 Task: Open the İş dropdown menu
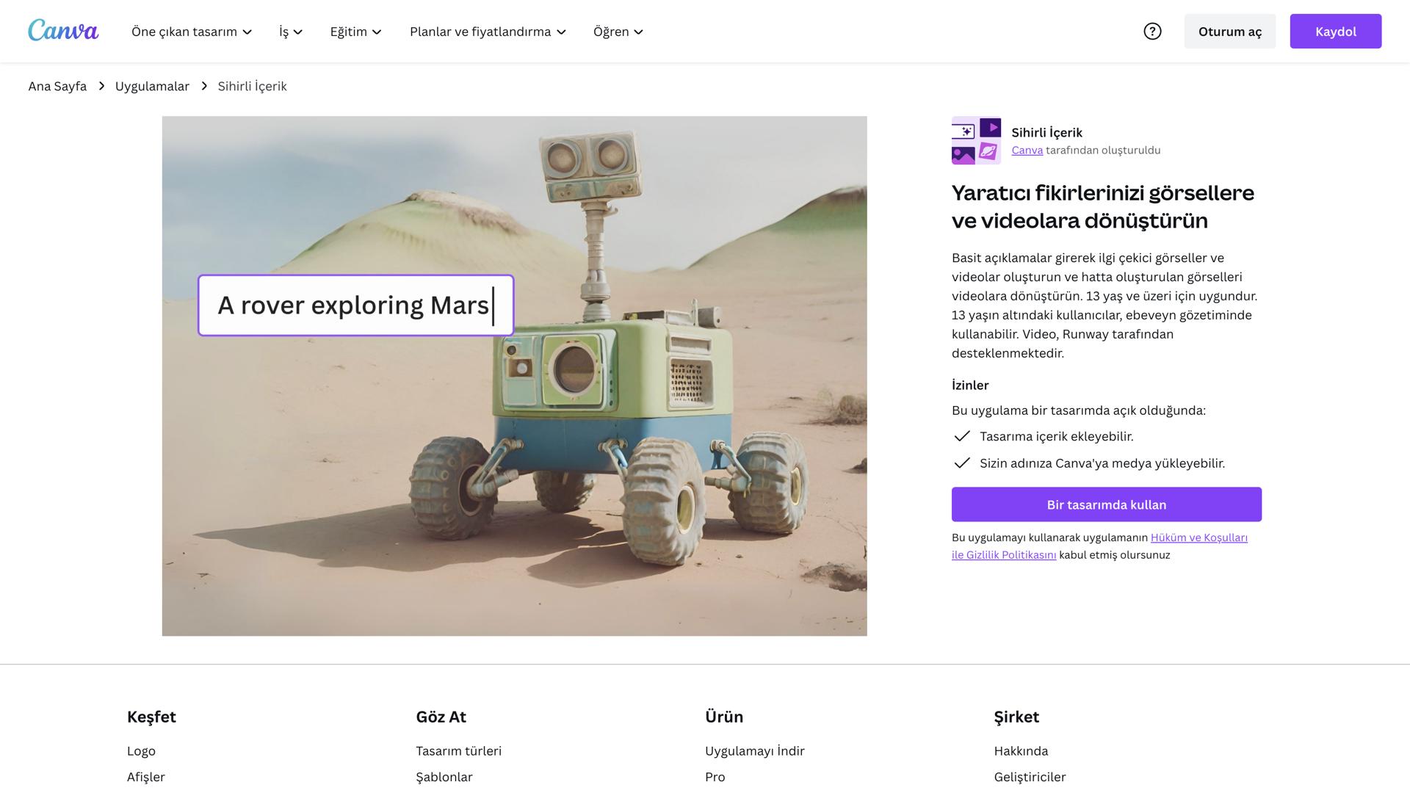click(291, 32)
